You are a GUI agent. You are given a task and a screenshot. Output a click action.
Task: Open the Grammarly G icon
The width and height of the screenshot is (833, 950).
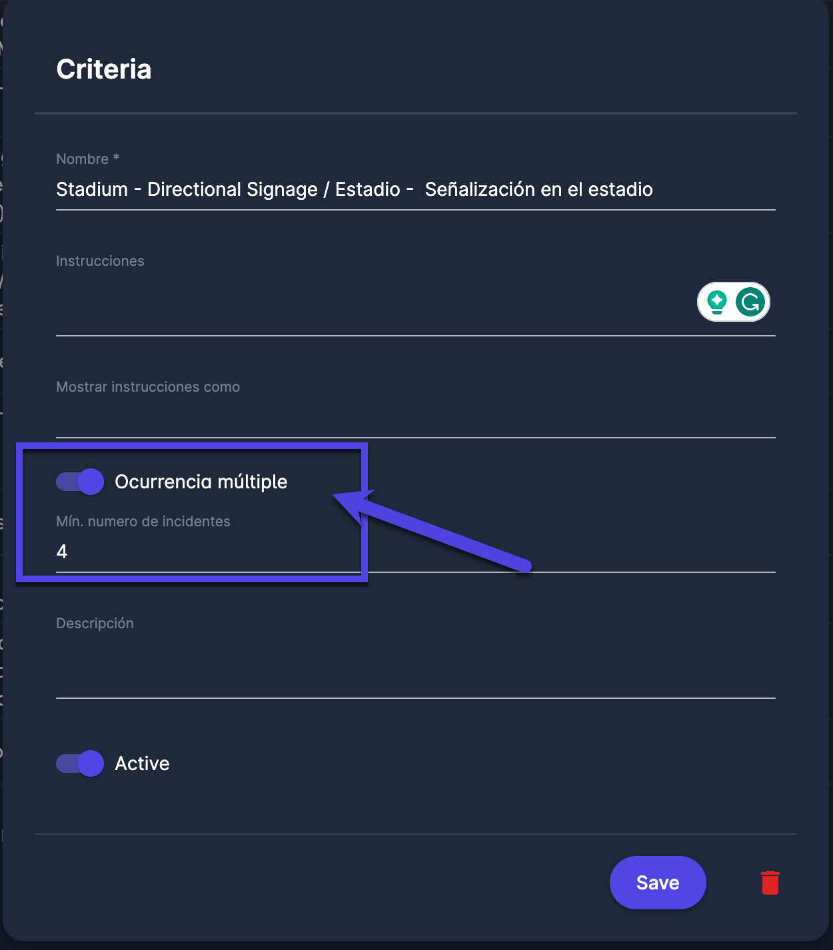750,302
